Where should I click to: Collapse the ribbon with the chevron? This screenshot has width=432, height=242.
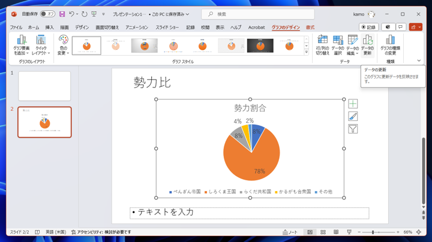[x=419, y=60]
